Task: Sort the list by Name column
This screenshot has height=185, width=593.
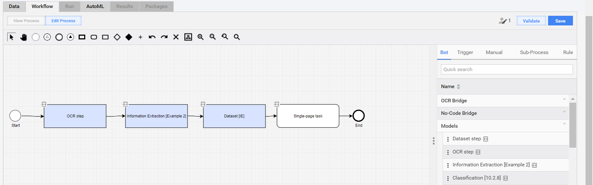Action: click(458, 87)
